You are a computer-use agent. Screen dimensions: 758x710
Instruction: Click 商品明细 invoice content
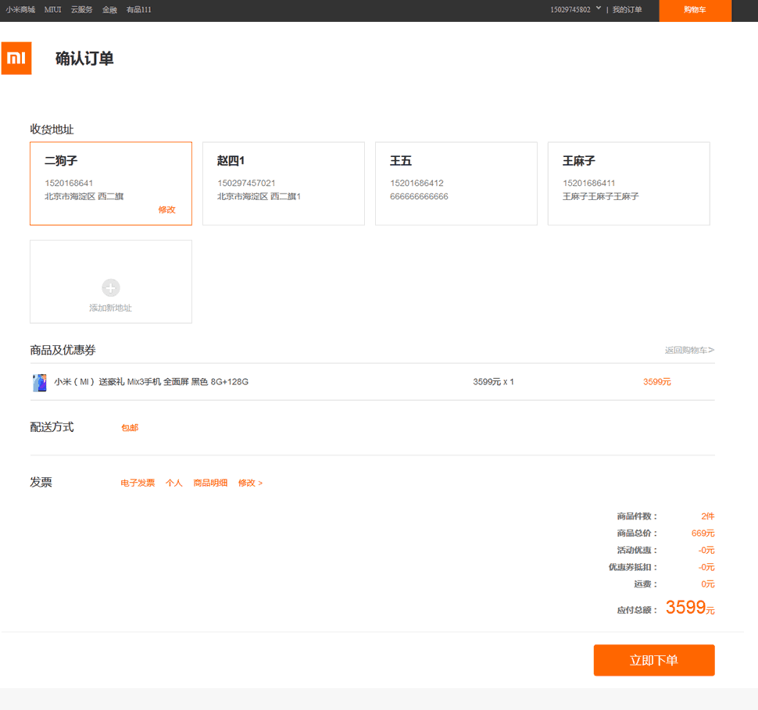pyautogui.click(x=210, y=483)
